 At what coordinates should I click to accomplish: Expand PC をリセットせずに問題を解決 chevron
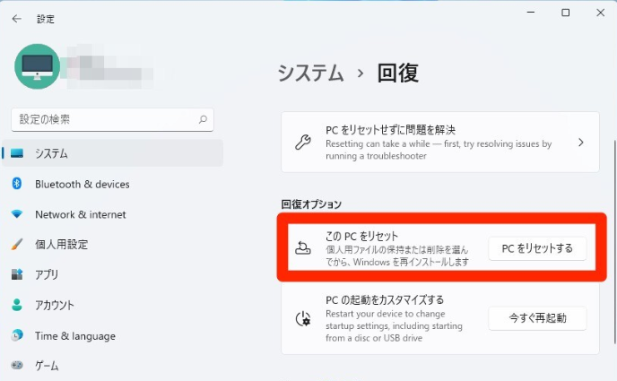(x=581, y=143)
